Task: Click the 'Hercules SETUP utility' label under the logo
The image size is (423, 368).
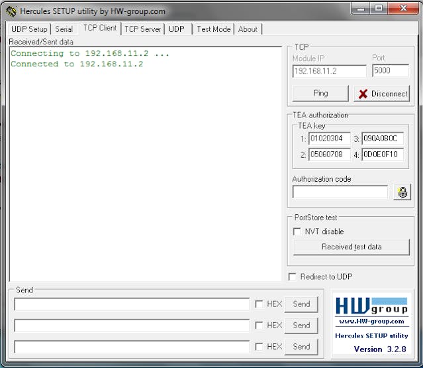Action: point(371,336)
